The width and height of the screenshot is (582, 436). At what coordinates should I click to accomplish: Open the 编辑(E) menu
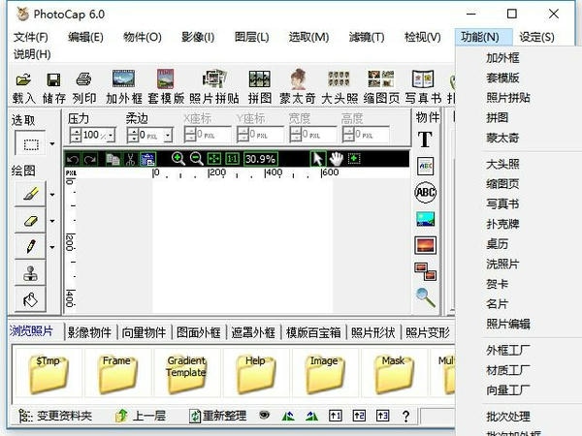click(x=85, y=37)
